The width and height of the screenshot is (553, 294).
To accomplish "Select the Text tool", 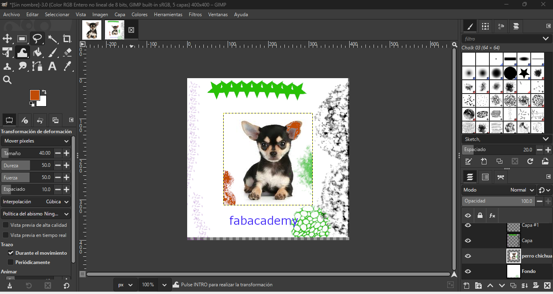I will pos(52,66).
